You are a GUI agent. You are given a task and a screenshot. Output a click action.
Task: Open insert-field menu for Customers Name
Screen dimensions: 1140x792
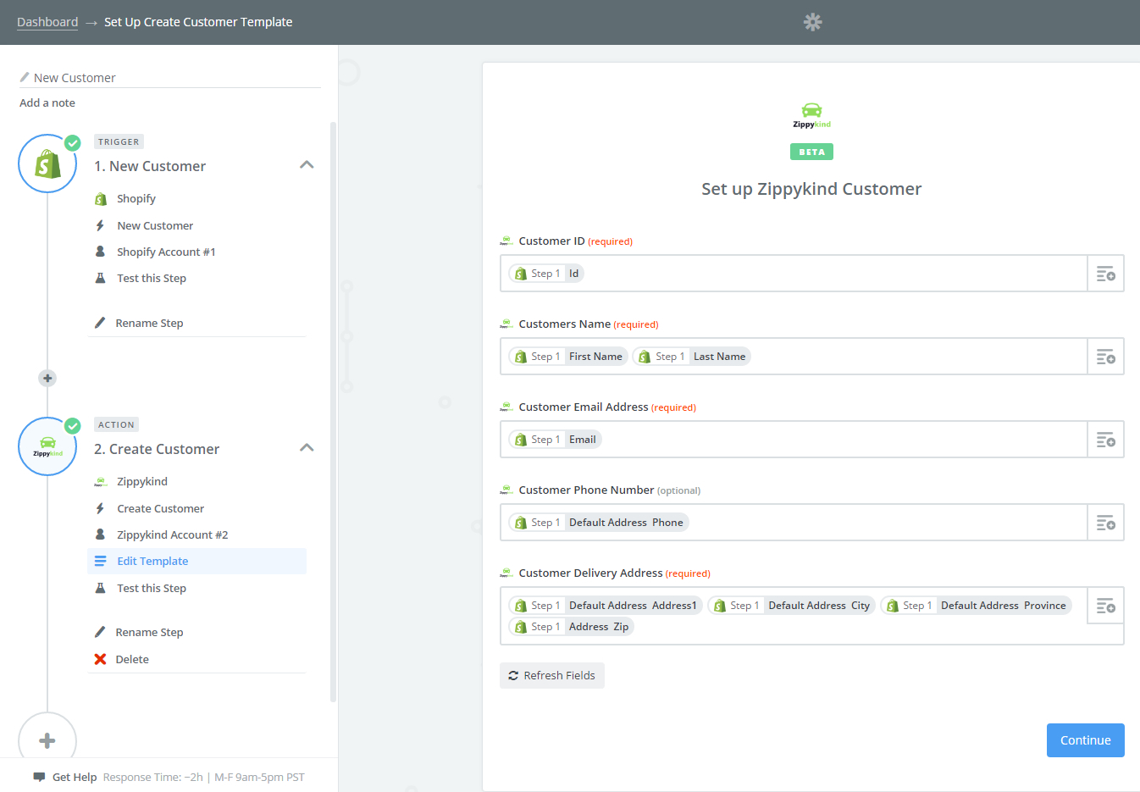(x=1105, y=357)
